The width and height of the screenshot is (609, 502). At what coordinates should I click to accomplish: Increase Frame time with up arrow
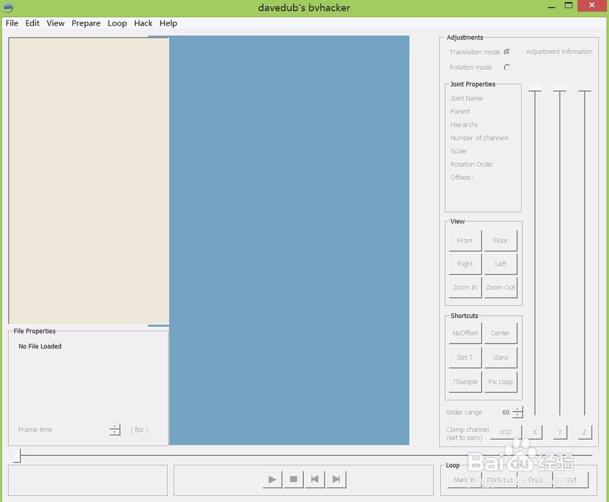114,426
